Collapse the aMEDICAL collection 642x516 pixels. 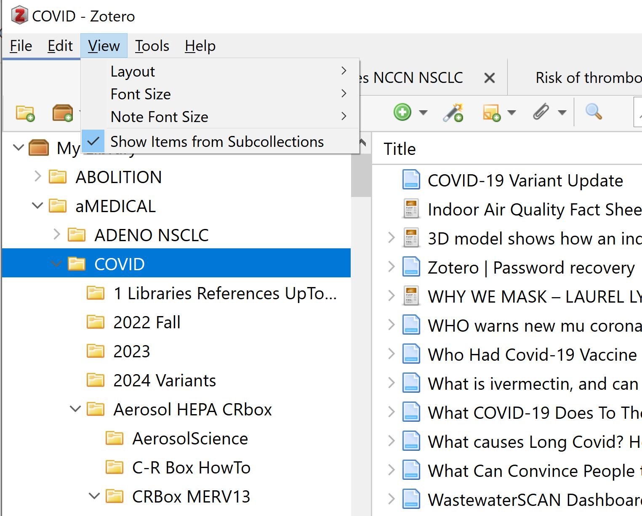[37, 206]
